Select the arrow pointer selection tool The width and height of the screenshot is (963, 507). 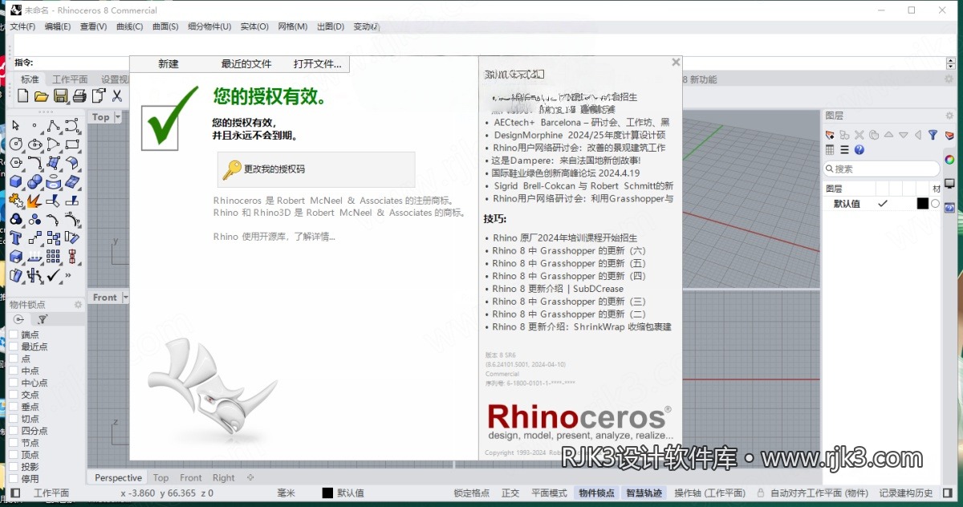click(x=15, y=125)
